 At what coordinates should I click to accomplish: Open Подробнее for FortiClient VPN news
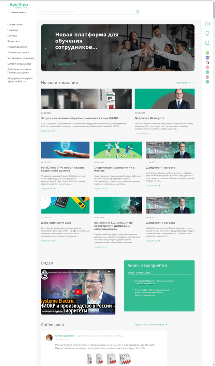tap(48, 189)
